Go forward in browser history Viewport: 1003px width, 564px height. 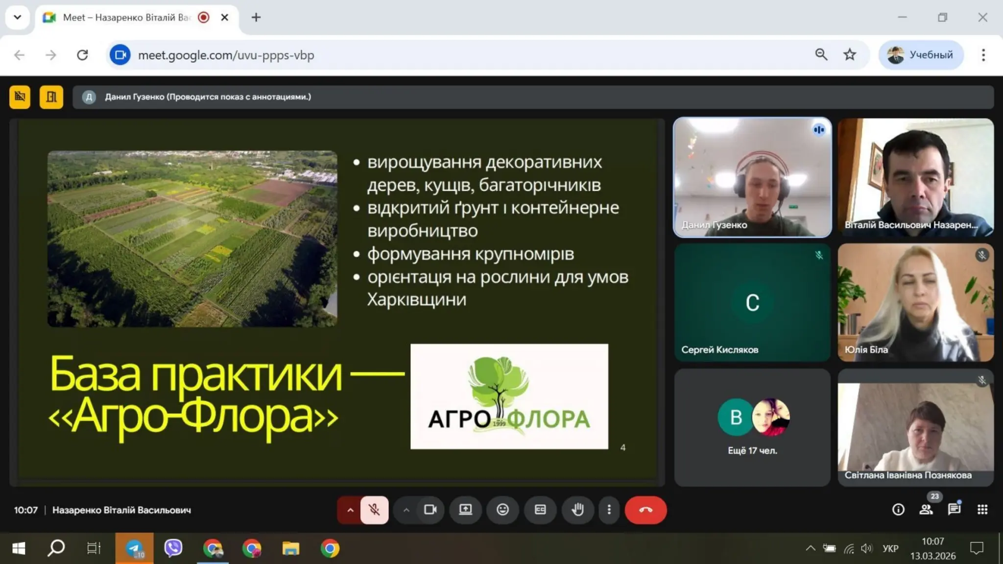51,55
